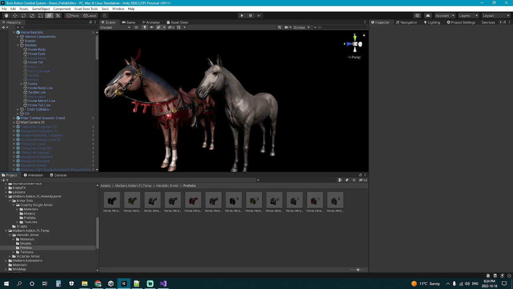Viewport: 513px width, 289px height.
Task: Click the Pause button
Action: click(250, 16)
